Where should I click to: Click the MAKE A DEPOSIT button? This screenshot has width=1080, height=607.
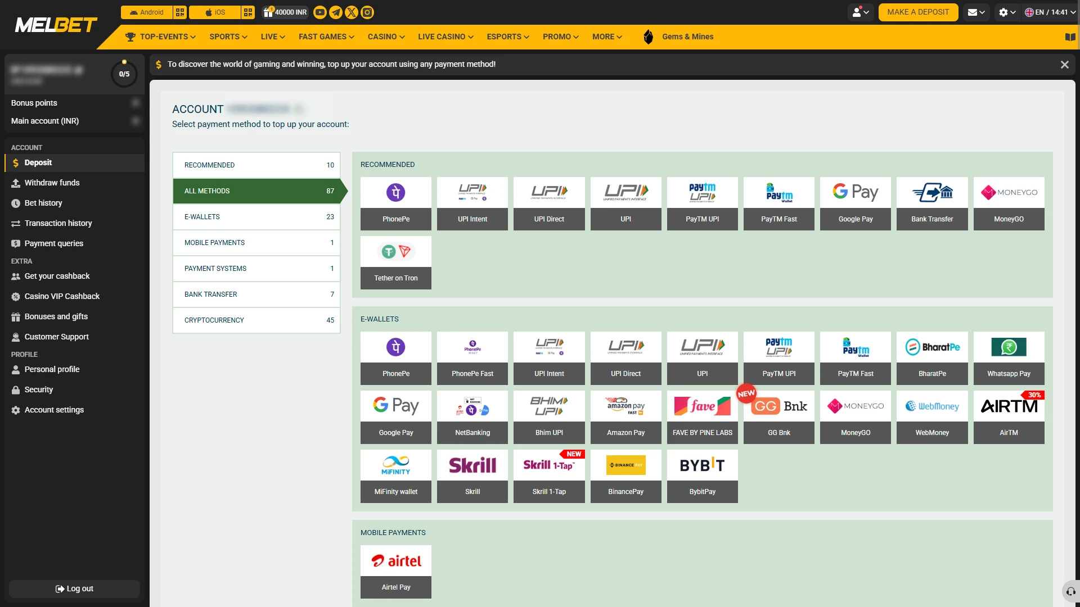tap(918, 12)
